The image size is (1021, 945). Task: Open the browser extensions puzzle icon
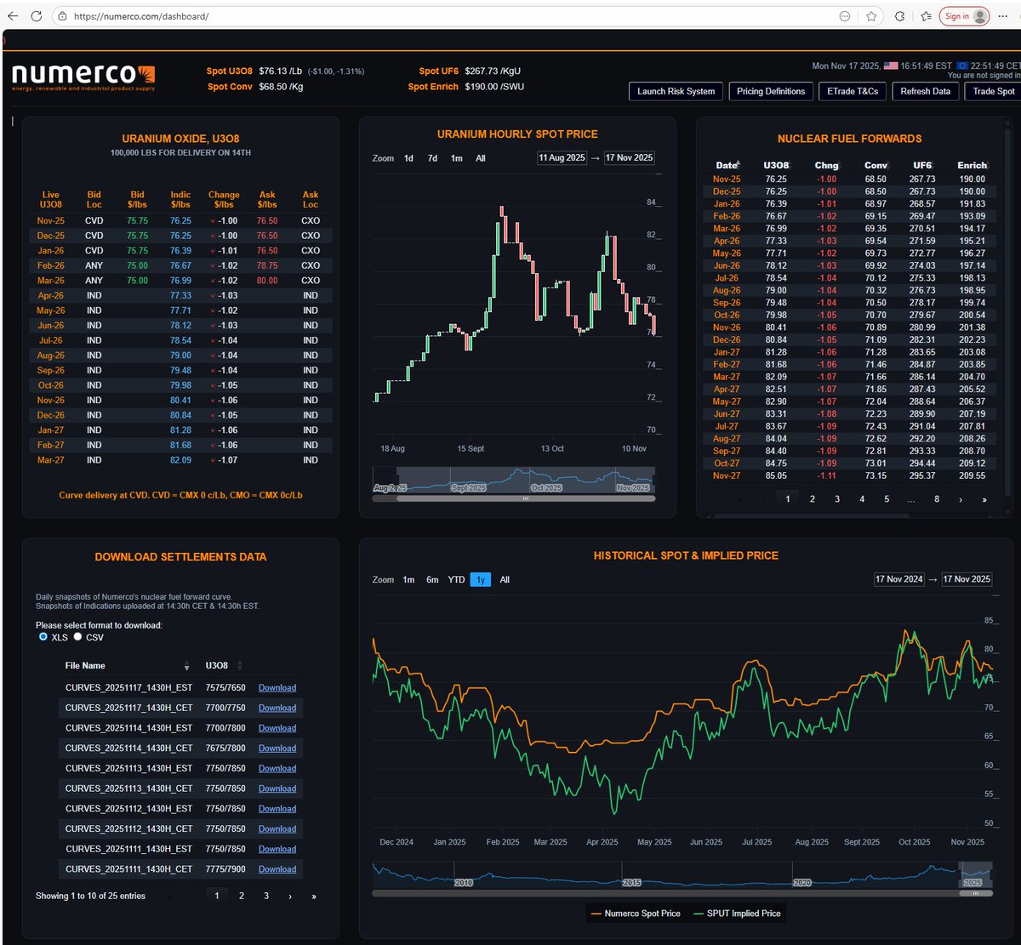coord(899,16)
